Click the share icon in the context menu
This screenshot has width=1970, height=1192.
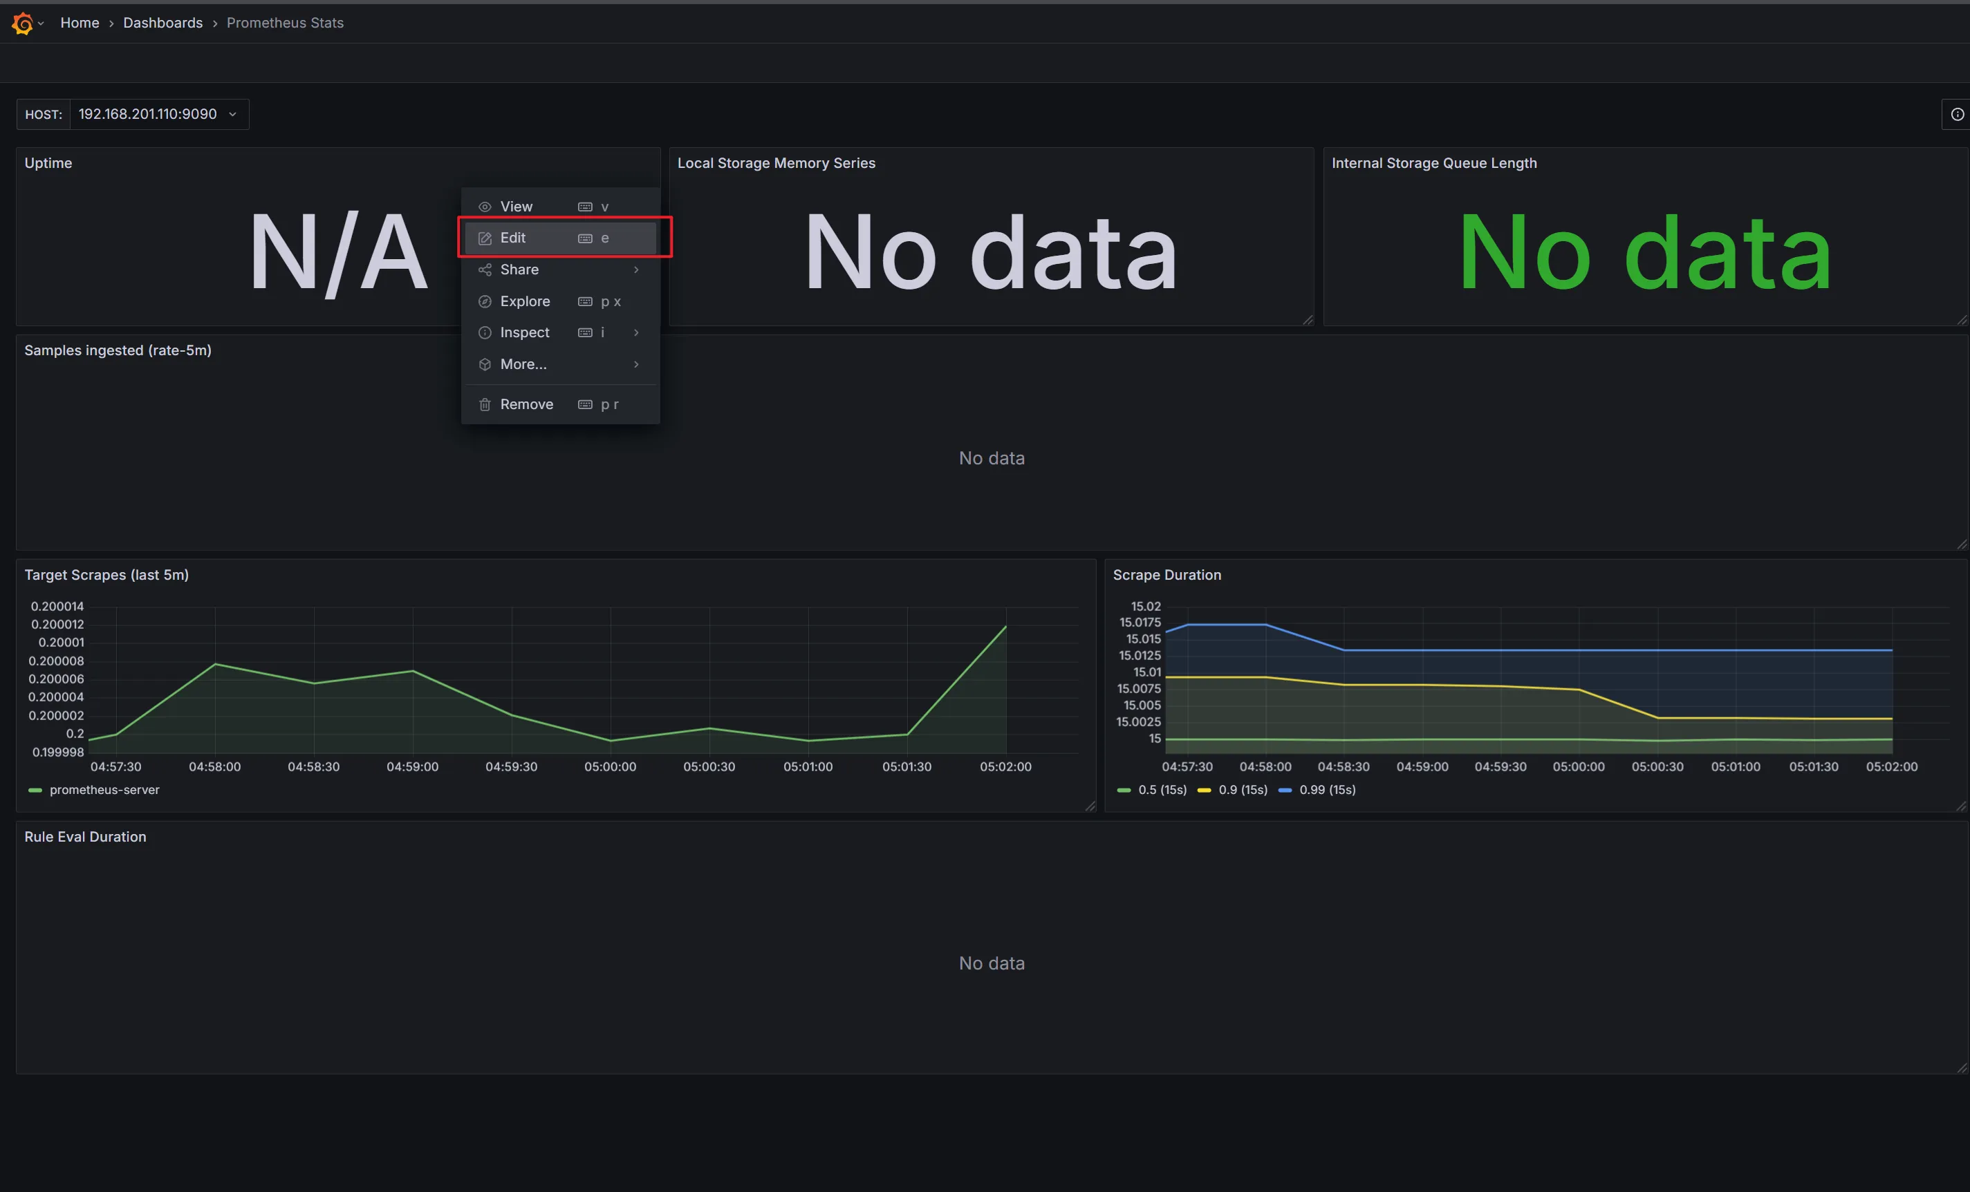click(x=485, y=270)
